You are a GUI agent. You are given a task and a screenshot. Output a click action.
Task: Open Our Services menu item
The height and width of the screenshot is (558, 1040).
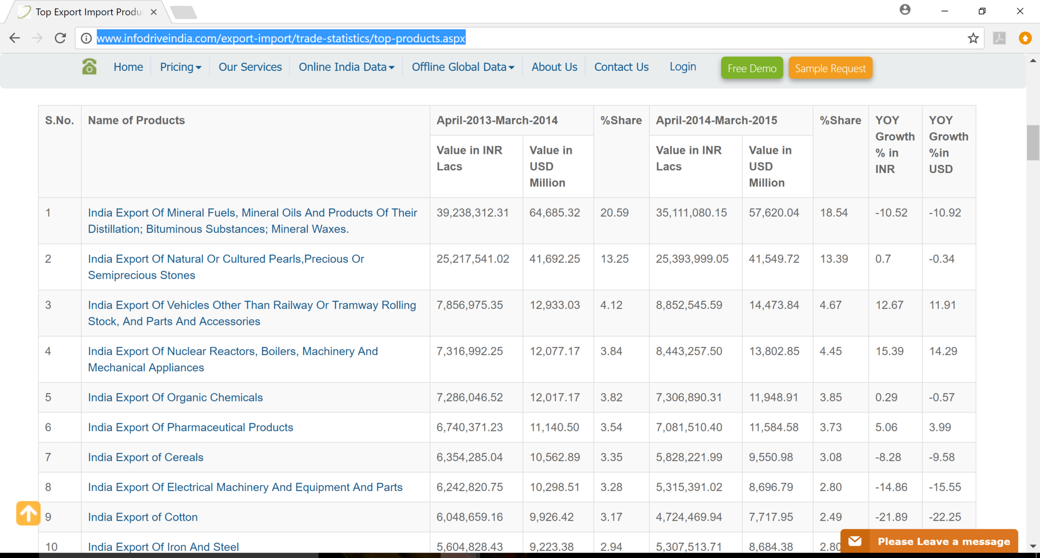[x=250, y=67]
